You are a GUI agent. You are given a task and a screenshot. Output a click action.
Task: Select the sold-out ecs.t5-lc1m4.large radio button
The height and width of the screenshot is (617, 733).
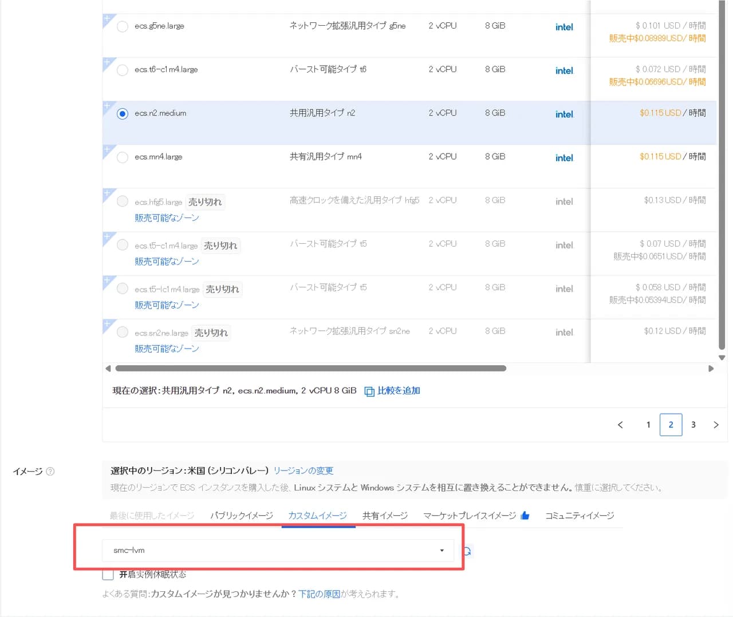pyautogui.click(x=122, y=288)
